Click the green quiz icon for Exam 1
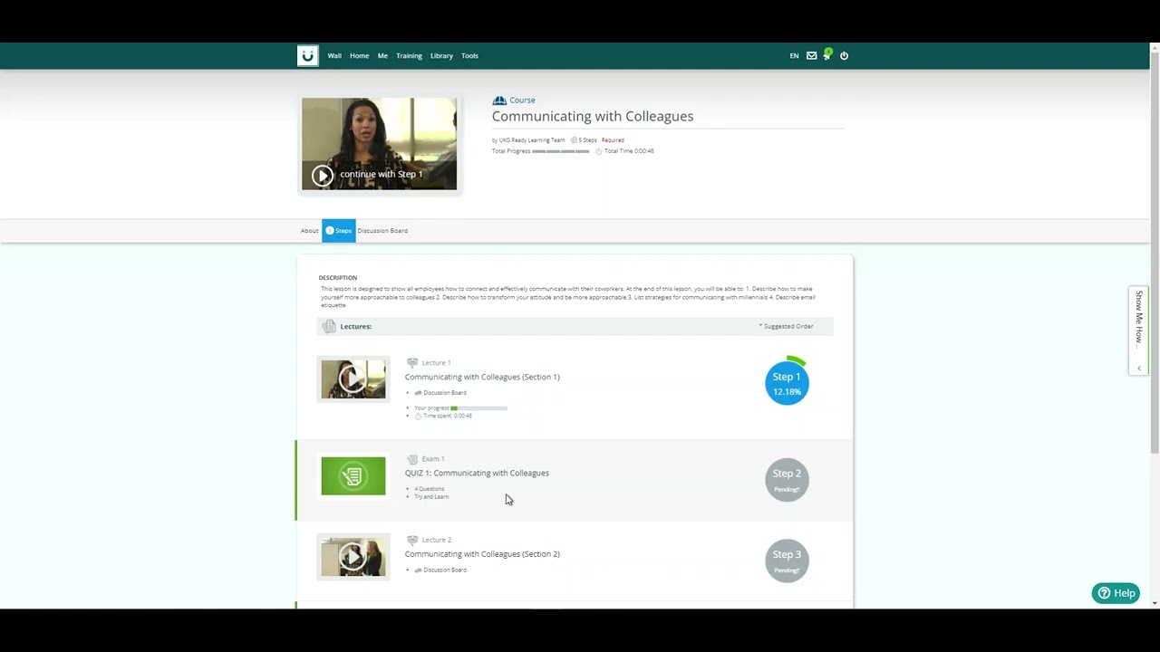 [353, 475]
